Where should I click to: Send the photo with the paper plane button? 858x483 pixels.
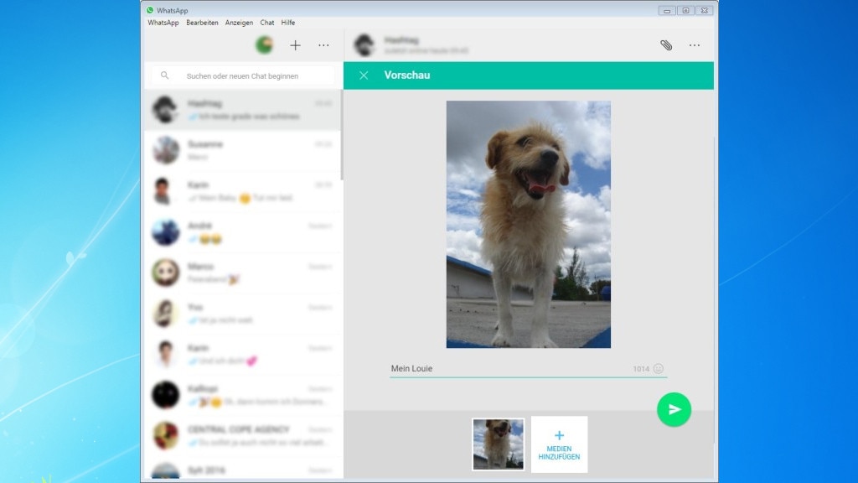pyautogui.click(x=675, y=409)
